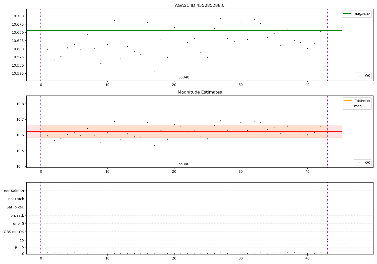The image size is (377, 264).
Task: Click the 5 tick label on the dr axis
Action: pos(23,247)
